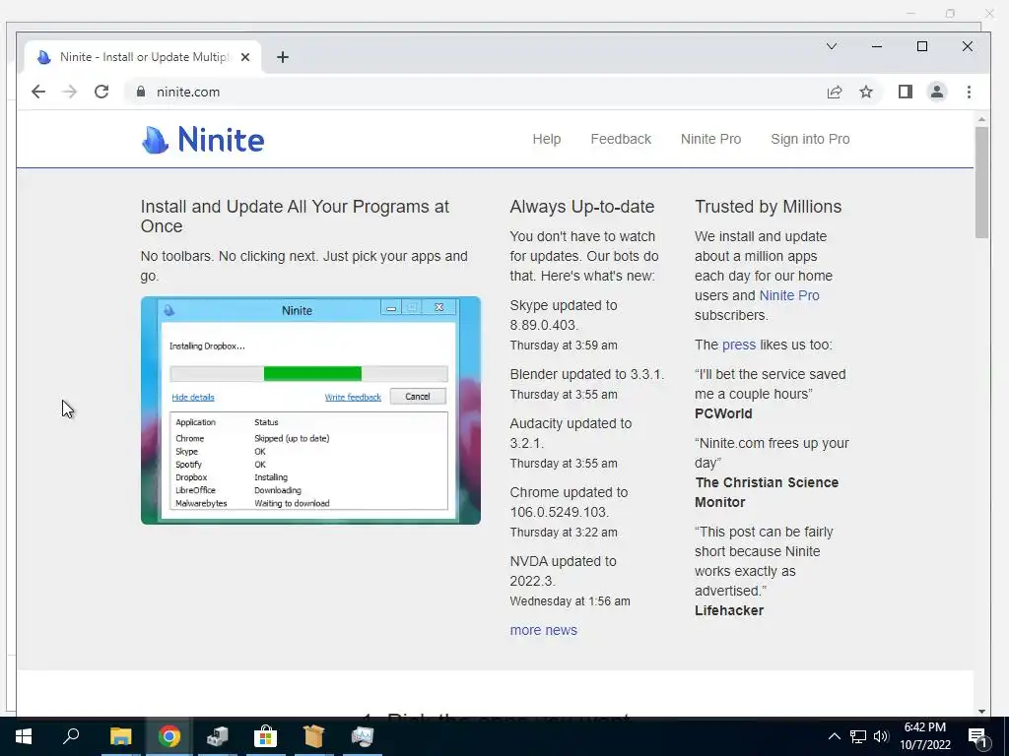Click 'Trusted by Millions' heading
The width and height of the screenshot is (1009, 756).
(x=768, y=207)
